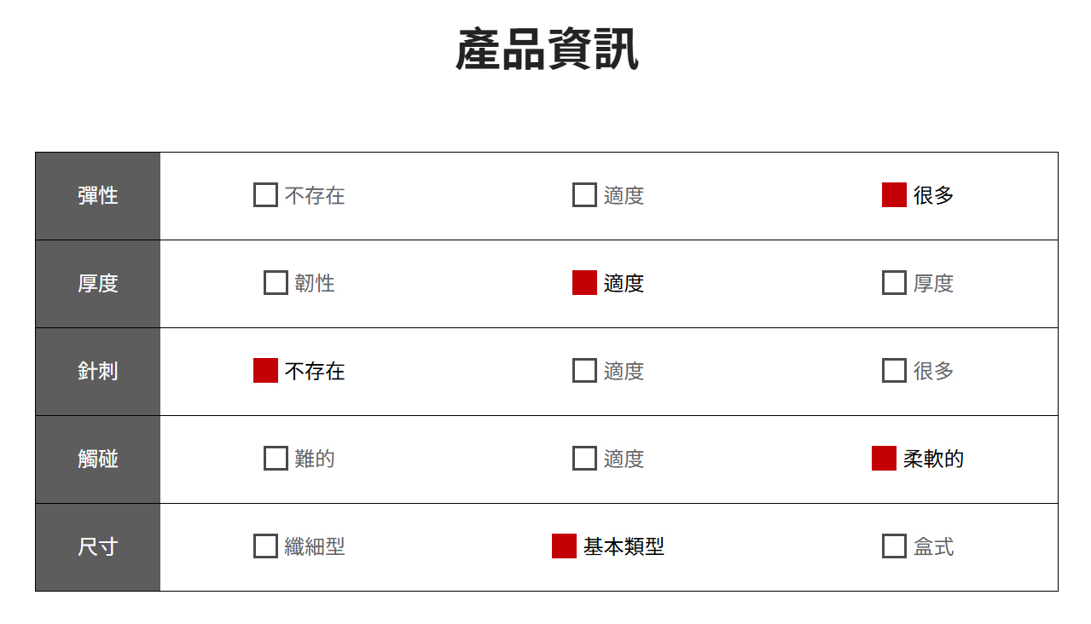Uncheck the red 基本類型 checkbox
Image resolution: width=1091 pixels, height=624 pixels.
point(564,546)
